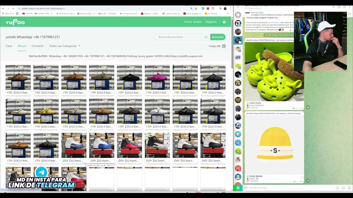The width and height of the screenshot is (353, 198).
Task: Open the emoji picker in Telegram
Action: (x=343, y=188)
